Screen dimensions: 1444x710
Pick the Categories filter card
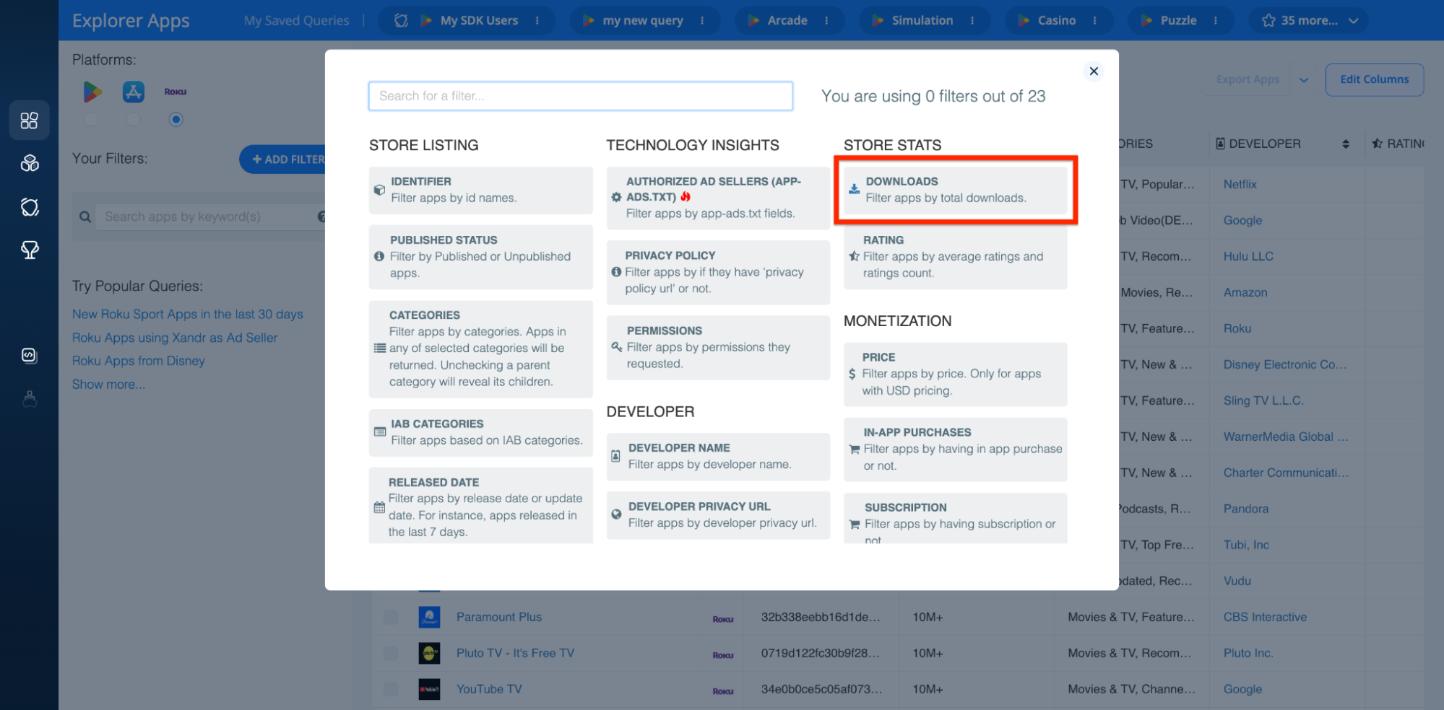[480, 349]
